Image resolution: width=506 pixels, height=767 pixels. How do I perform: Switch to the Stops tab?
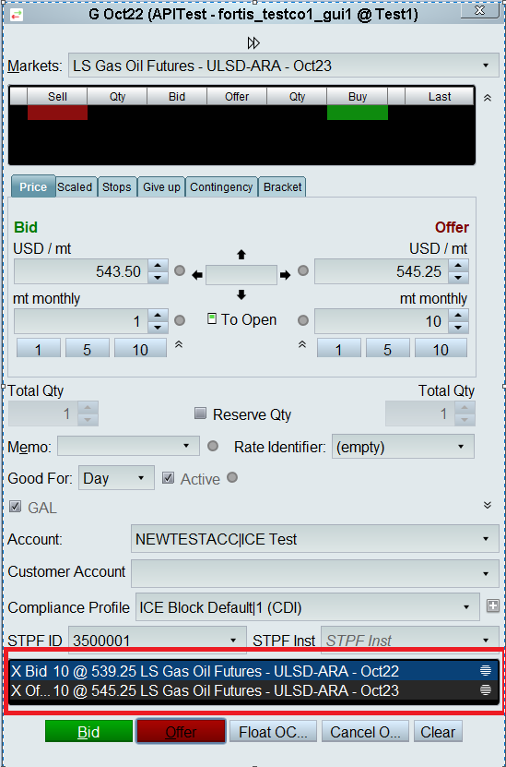tap(117, 186)
